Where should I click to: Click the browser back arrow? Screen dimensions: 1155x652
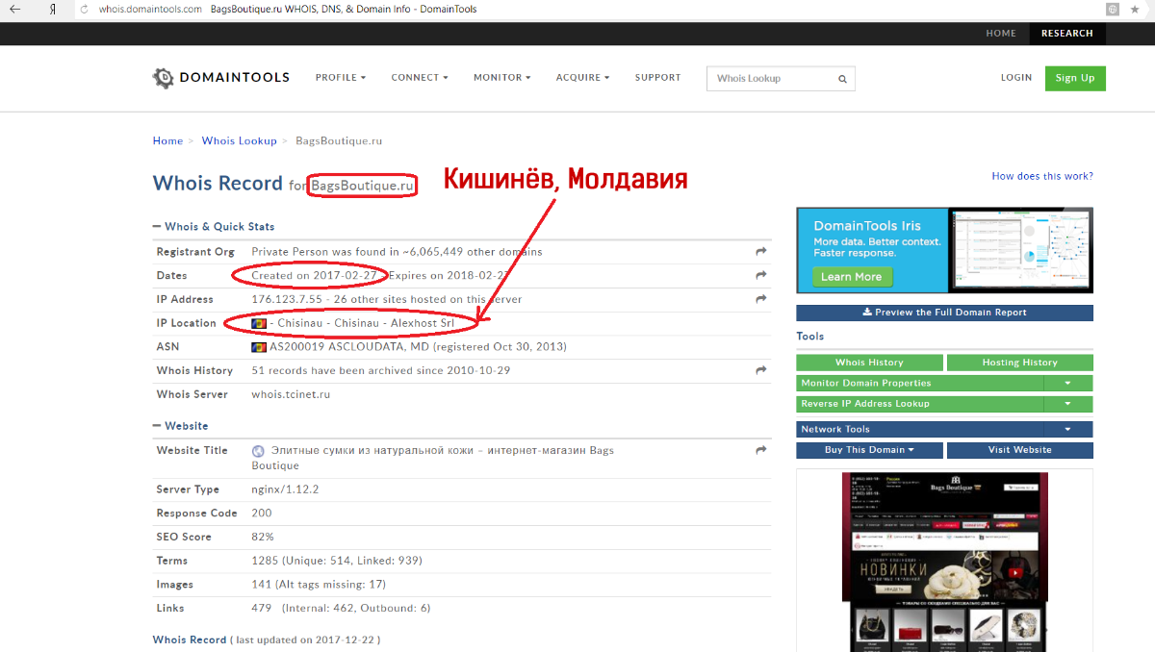15,9
